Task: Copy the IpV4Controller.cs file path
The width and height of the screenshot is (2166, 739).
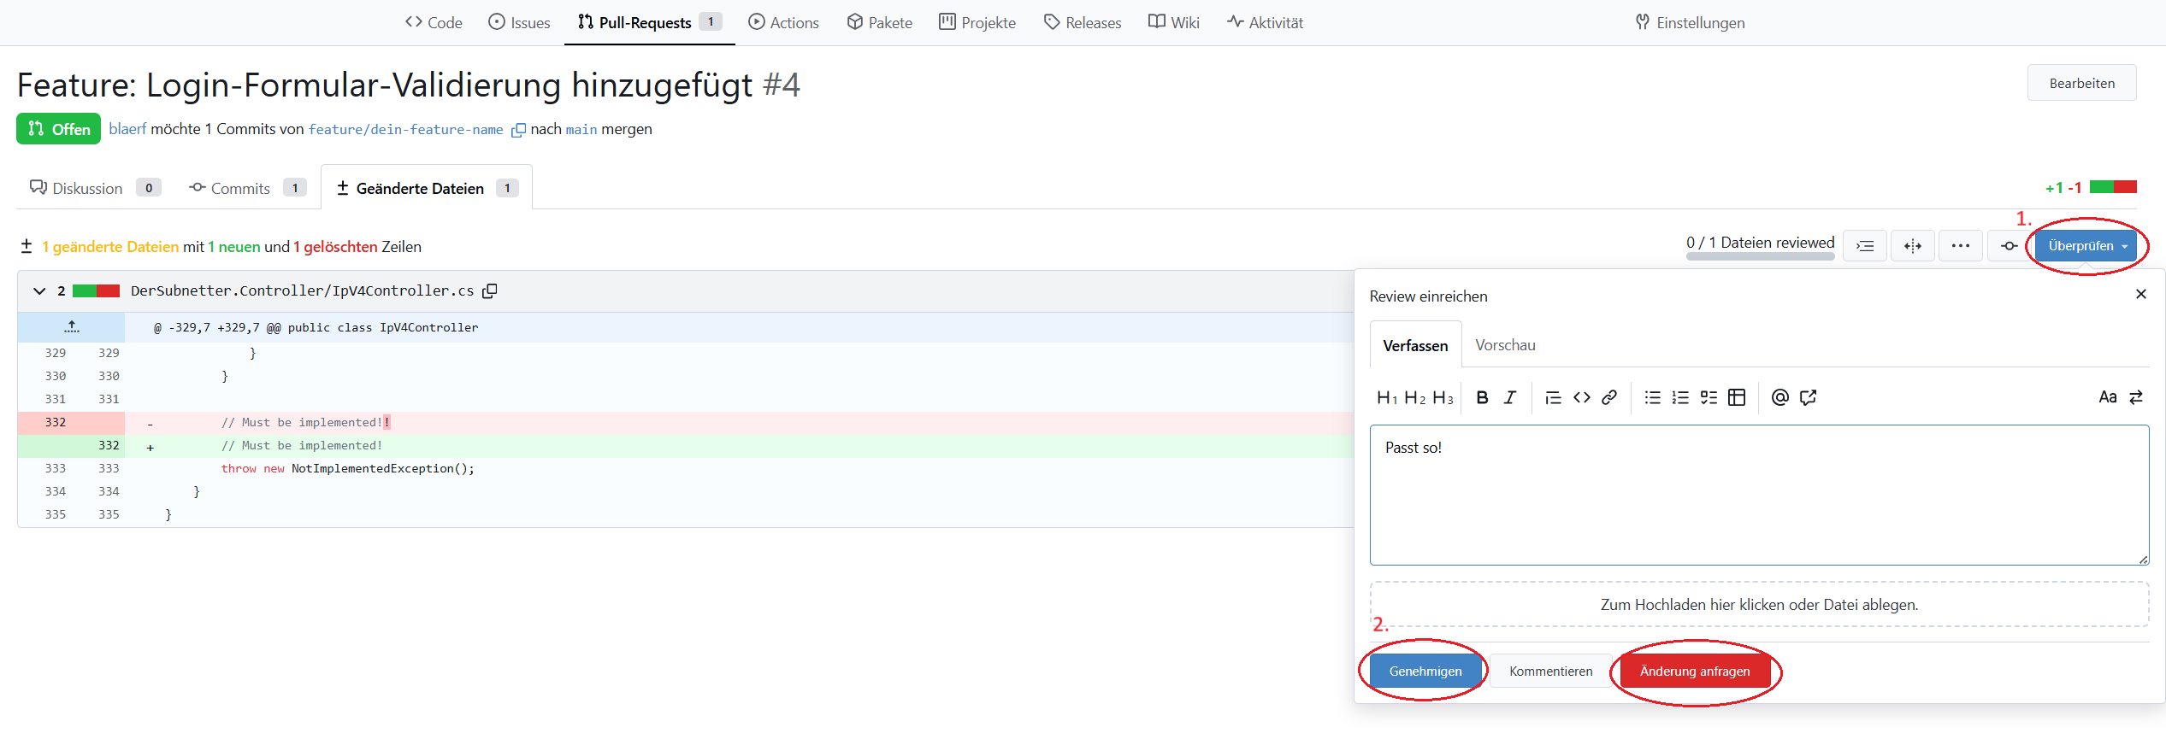Action: coord(490,291)
